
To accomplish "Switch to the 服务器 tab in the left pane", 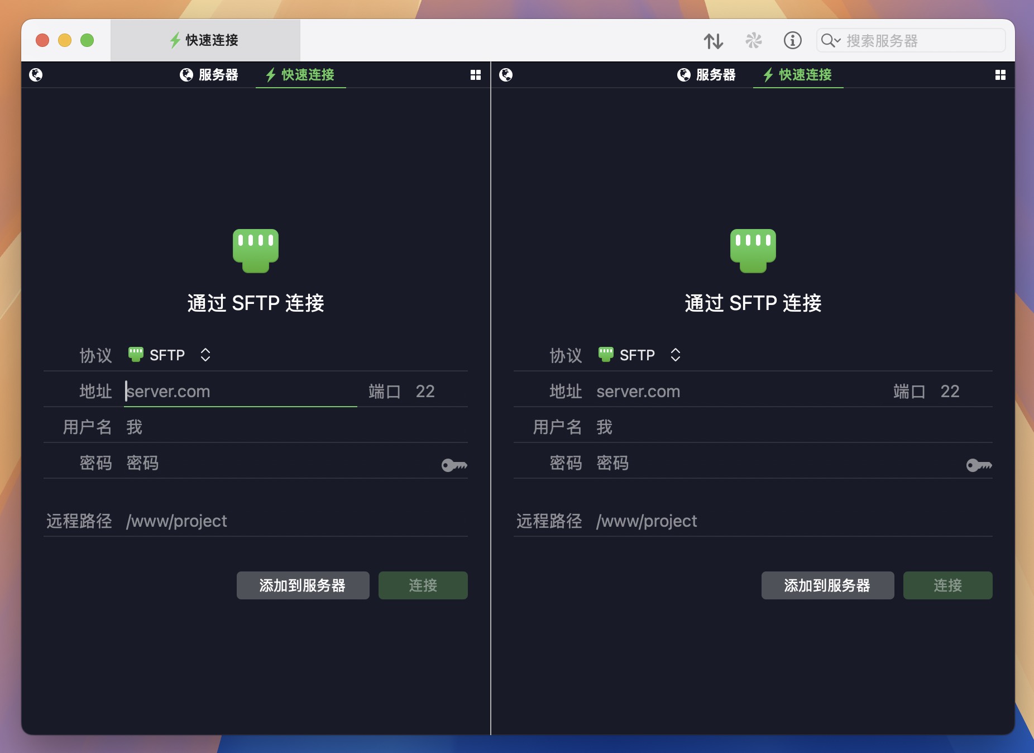I will 210,75.
